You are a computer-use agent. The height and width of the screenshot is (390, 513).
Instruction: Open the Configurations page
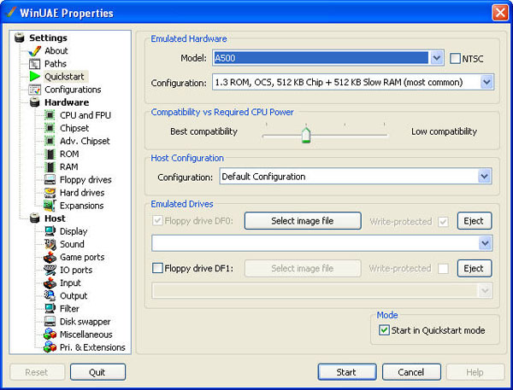pyautogui.click(x=73, y=90)
